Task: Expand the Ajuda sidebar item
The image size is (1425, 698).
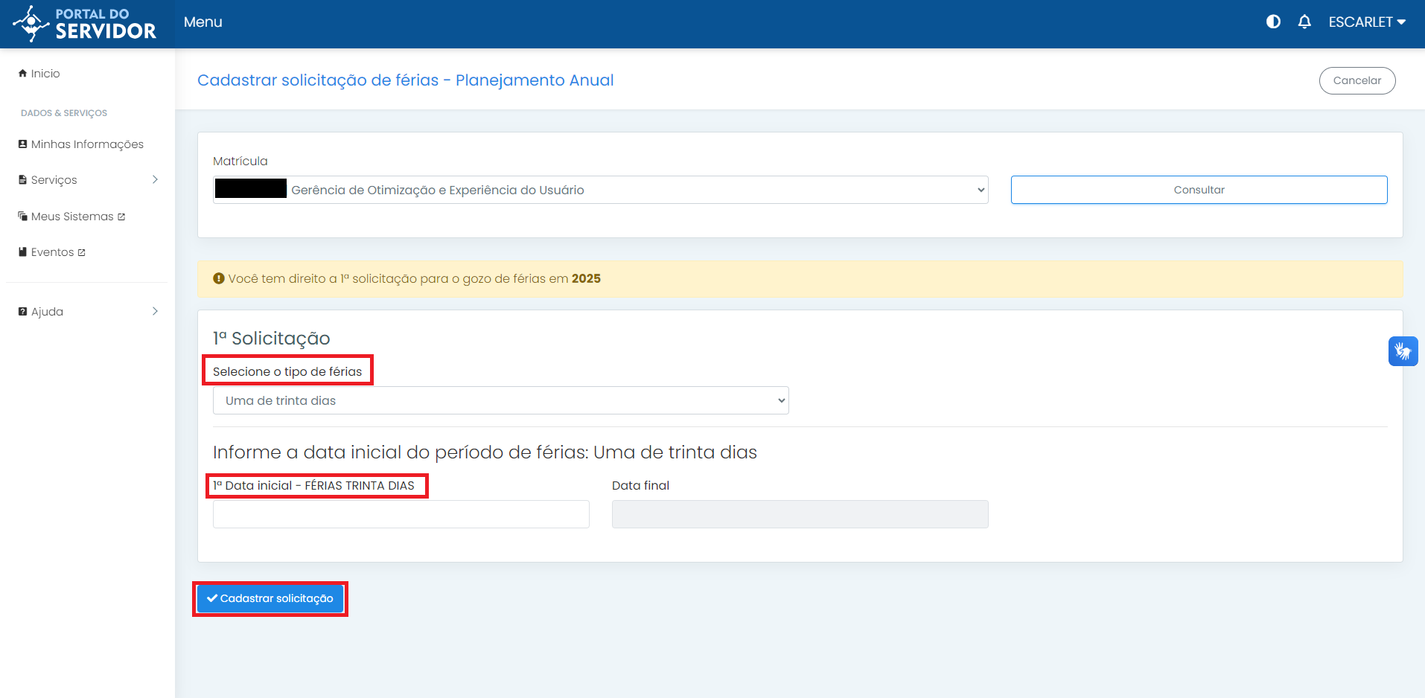Action: tap(88, 312)
